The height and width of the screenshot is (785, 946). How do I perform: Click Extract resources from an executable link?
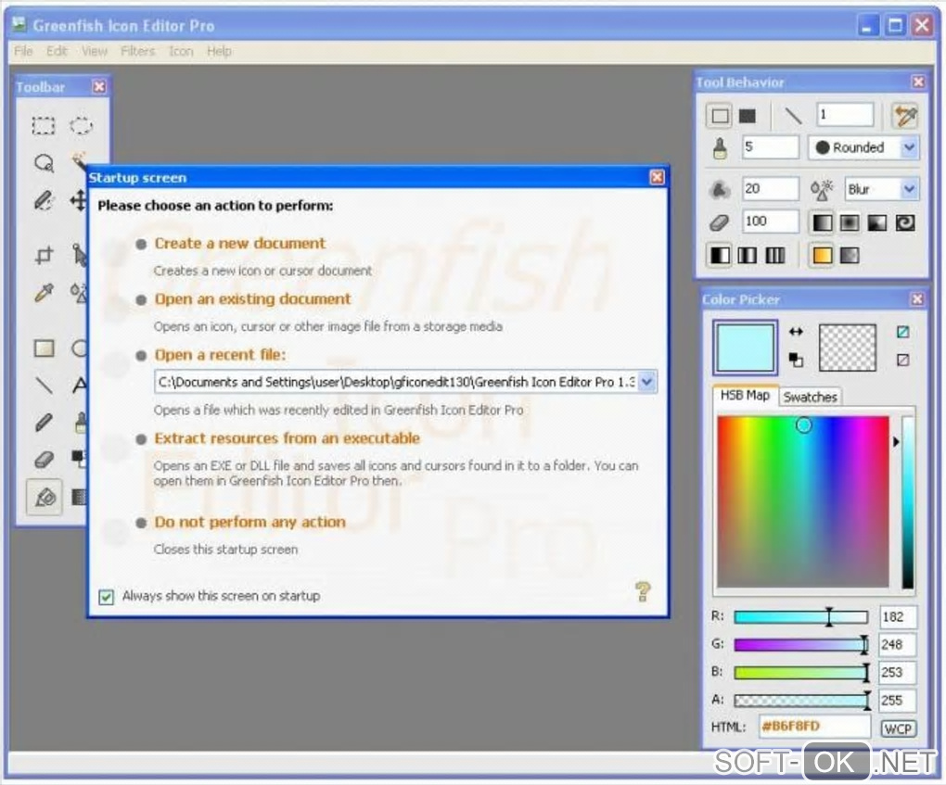(x=288, y=438)
